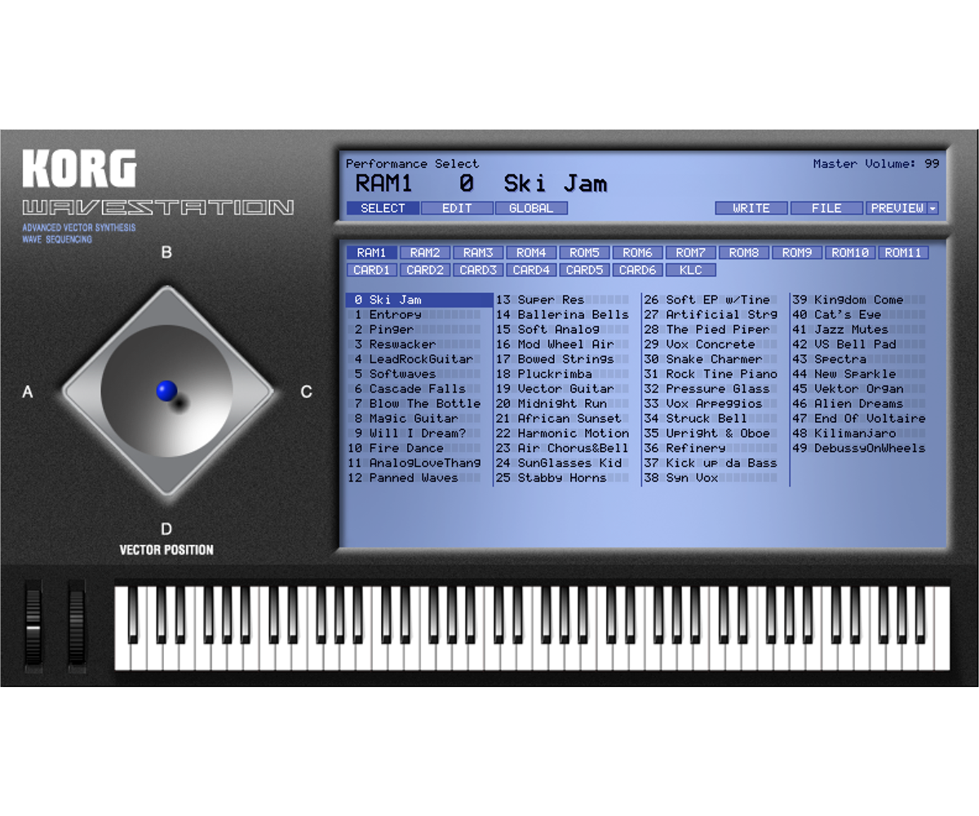Screen dimensions: 979x816
Task: Open the FILE menu
Action: tap(826, 207)
